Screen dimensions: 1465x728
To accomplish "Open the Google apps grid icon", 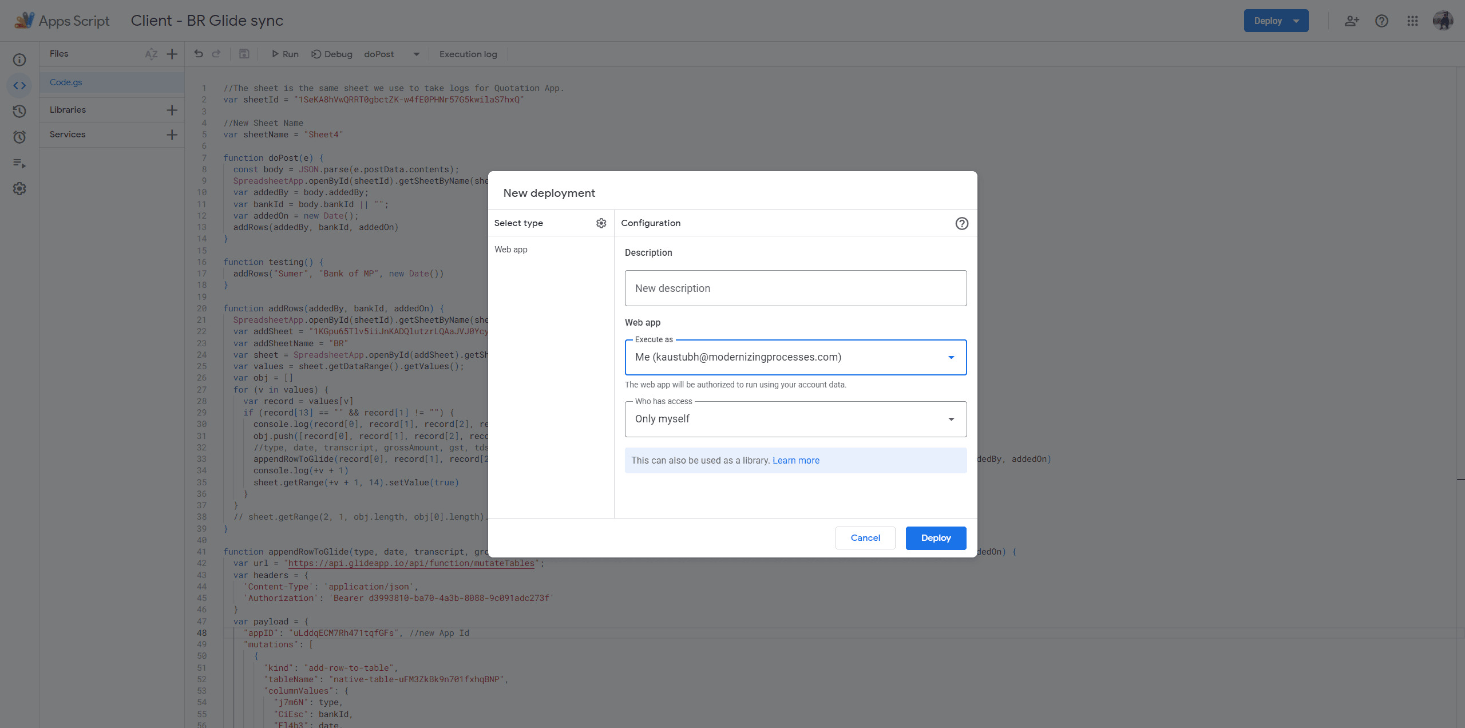I will coord(1412,21).
